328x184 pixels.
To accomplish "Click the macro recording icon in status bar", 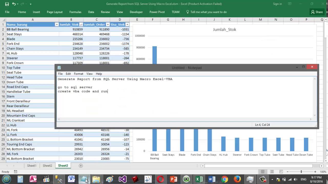I will click(x=15, y=172).
